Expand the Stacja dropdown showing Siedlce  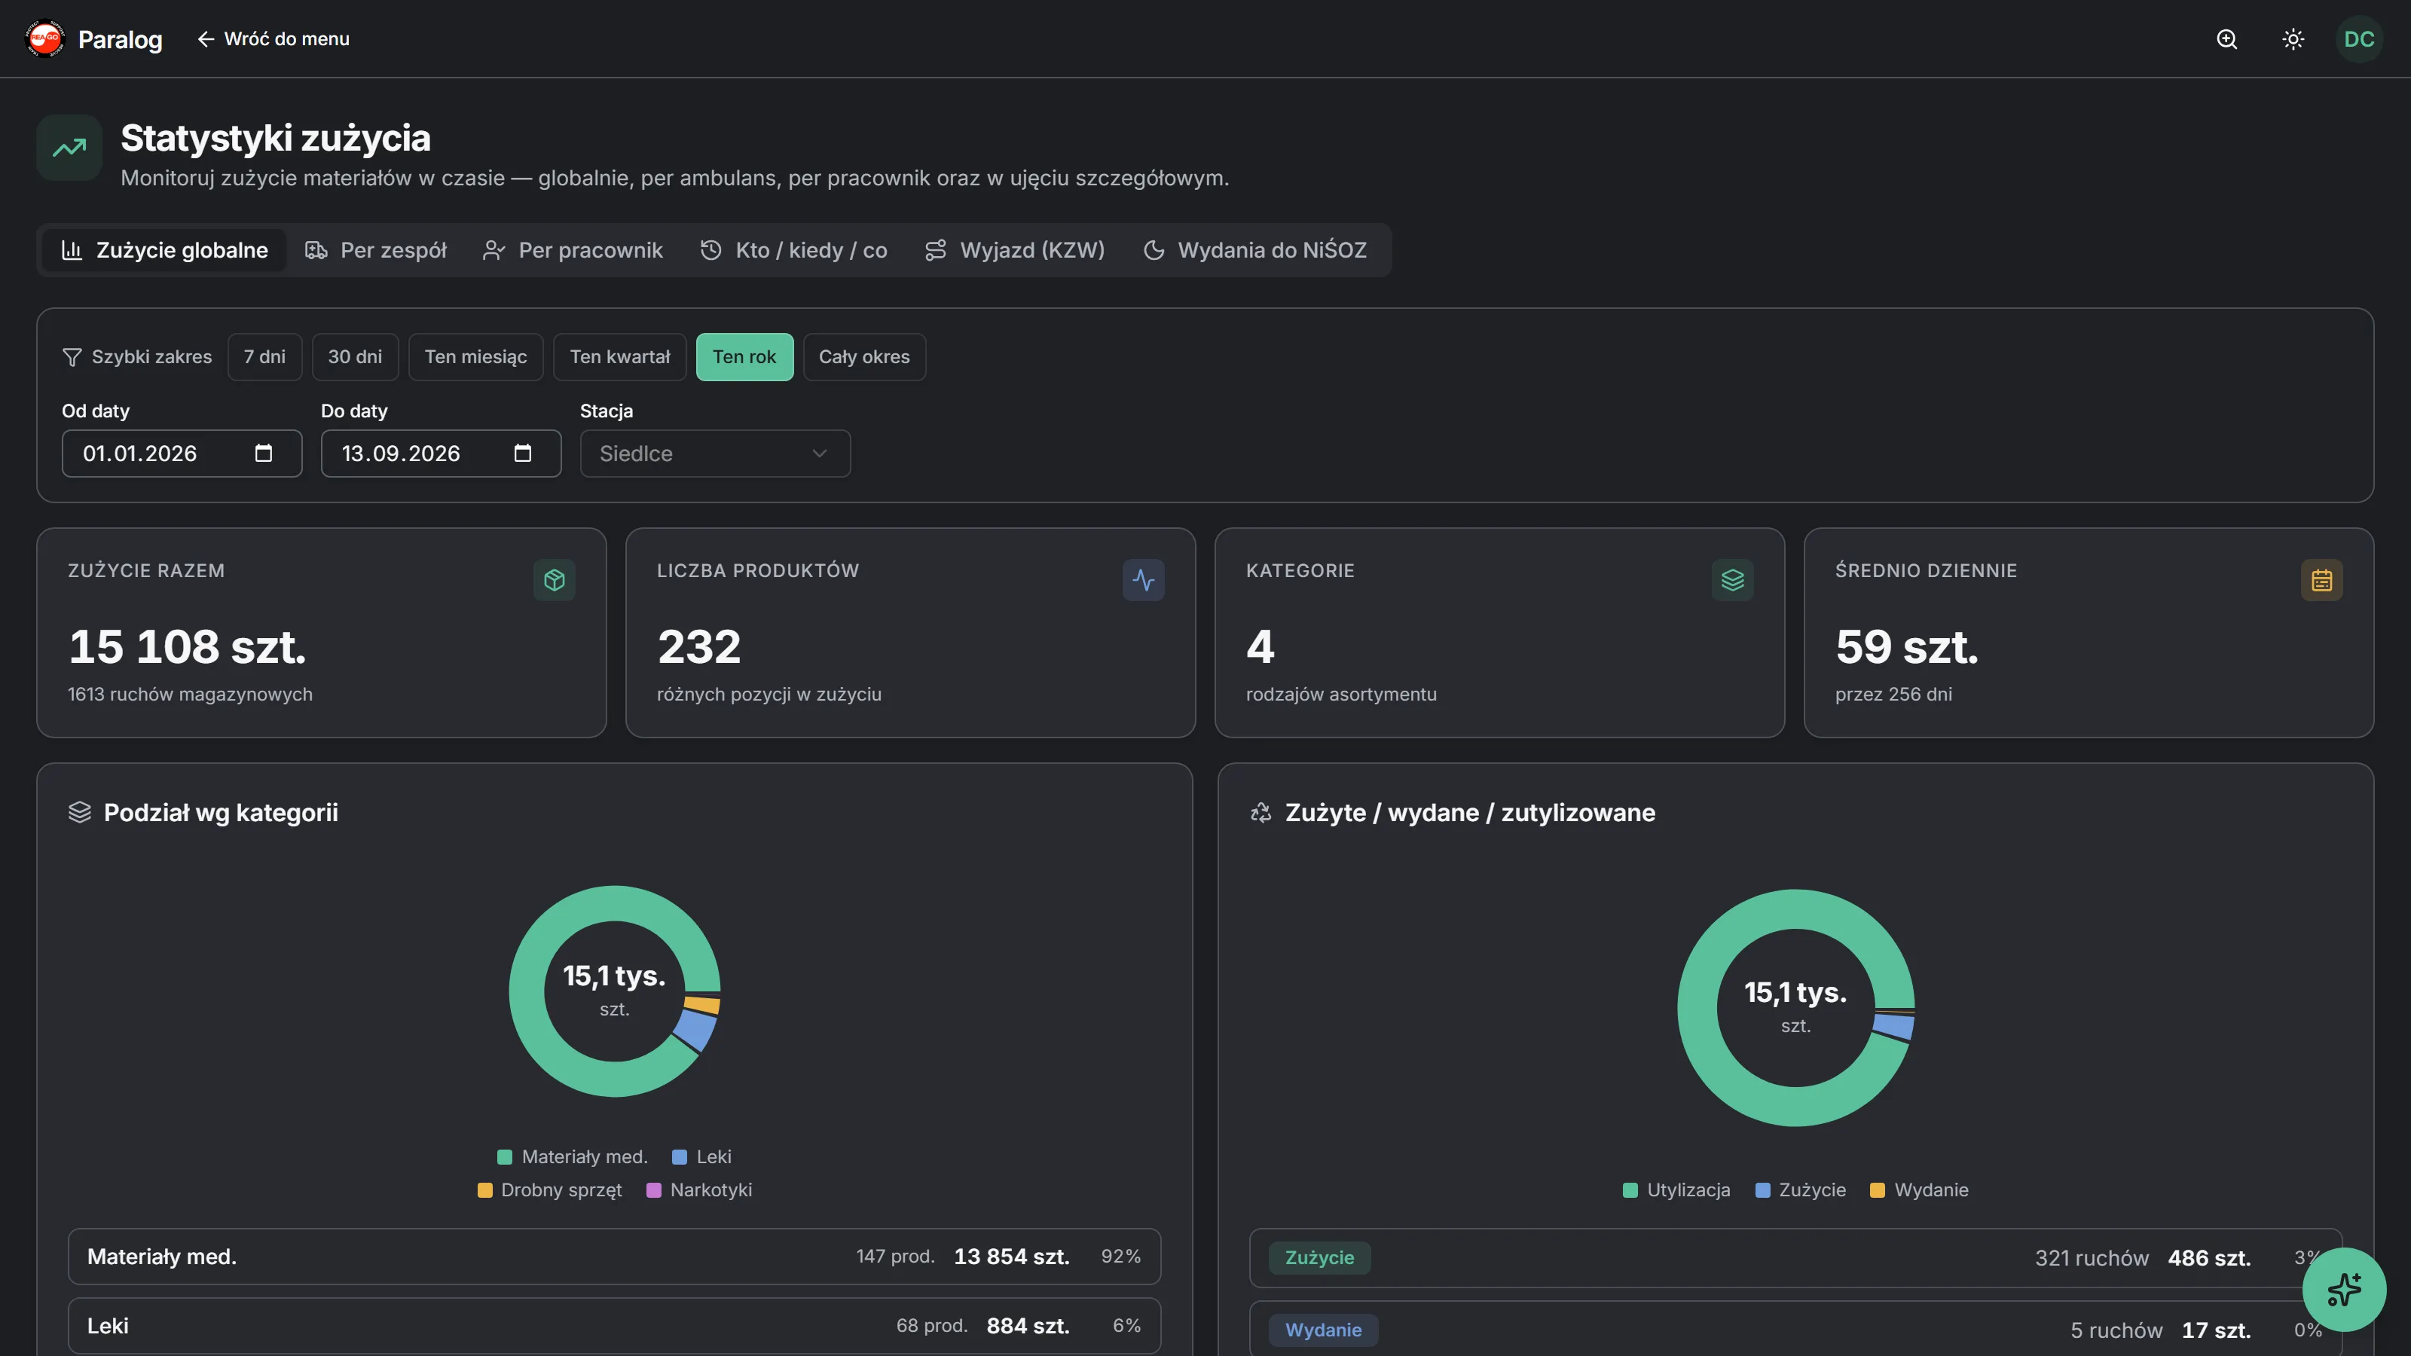point(715,453)
